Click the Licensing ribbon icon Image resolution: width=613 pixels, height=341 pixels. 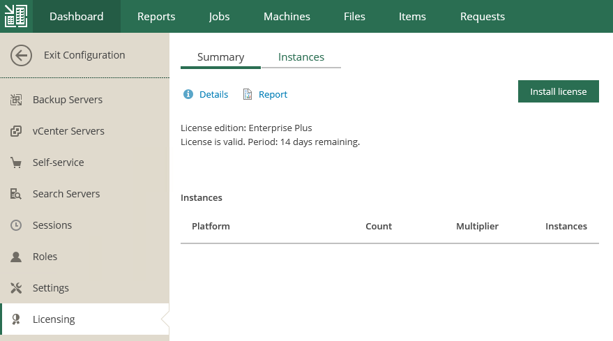[x=16, y=319]
